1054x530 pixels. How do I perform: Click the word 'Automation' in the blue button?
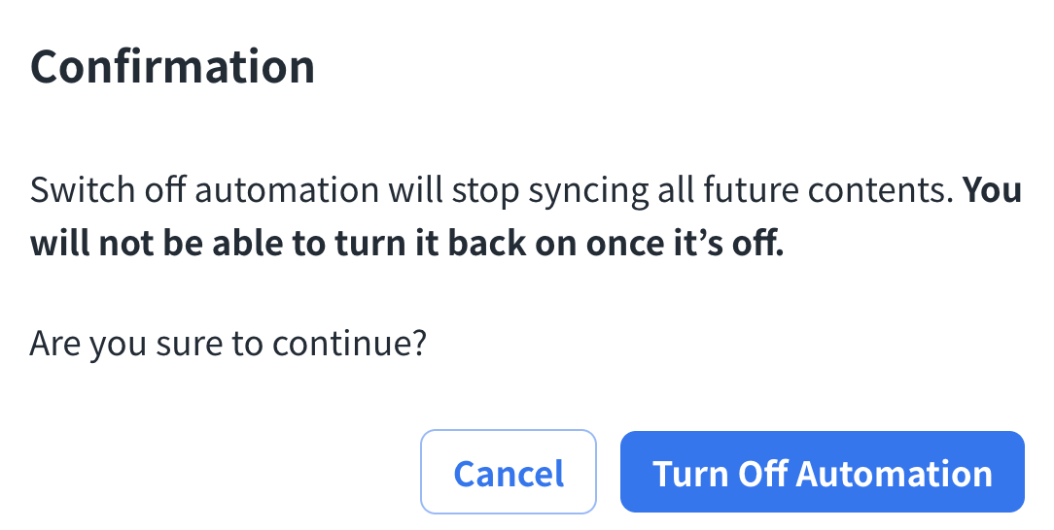pos(894,474)
